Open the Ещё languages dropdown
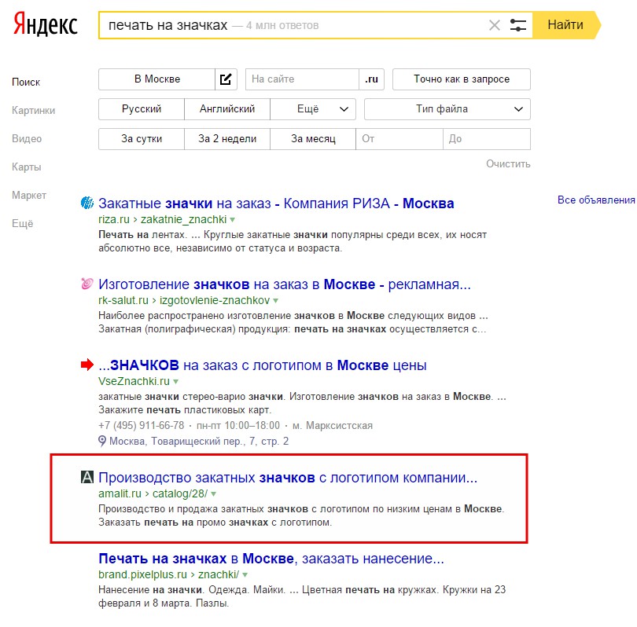This screenshot has width=637, height=627. [313, 109]
